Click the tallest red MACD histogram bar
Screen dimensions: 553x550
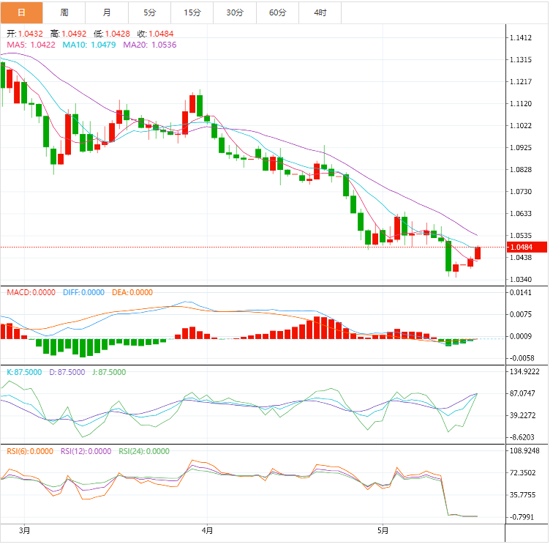coord(317,327)
